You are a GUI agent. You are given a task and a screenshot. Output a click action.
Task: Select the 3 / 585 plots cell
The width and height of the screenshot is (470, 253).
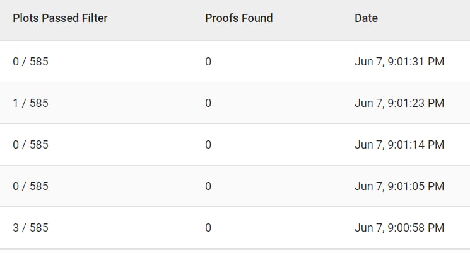(x=30, y=228)
